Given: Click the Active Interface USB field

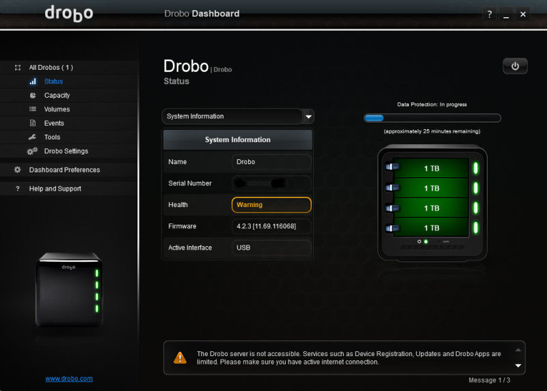Looking at the screenshot, I should click(x=271, y=247).
